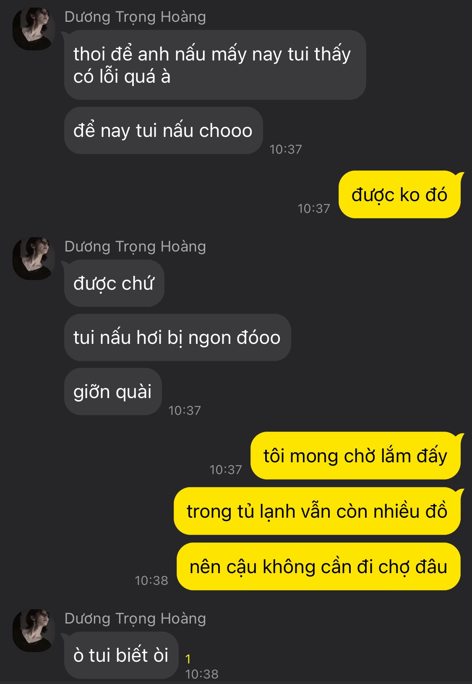The height and width of the screenshot is (684, 472).
Task: Tap the sender name above "được chứ"
Action: coord(135,247)
